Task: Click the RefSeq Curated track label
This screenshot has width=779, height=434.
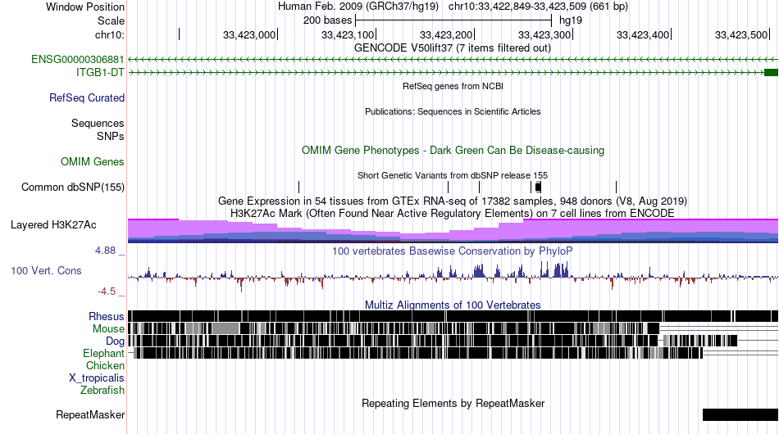Action: [87, 97]
